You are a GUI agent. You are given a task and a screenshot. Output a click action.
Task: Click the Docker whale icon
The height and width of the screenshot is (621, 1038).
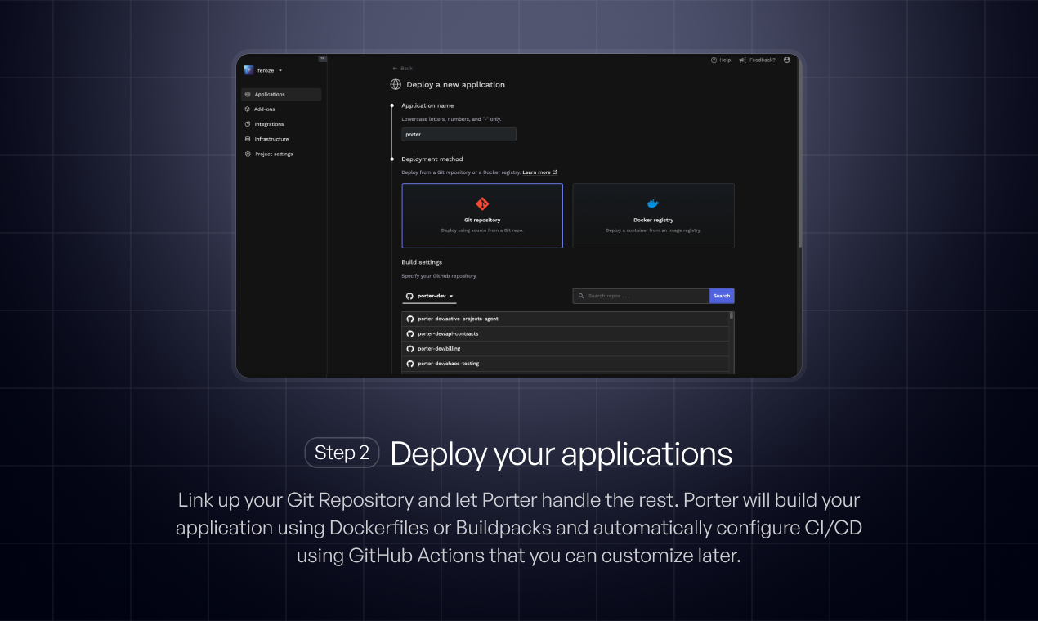[653, 203]
